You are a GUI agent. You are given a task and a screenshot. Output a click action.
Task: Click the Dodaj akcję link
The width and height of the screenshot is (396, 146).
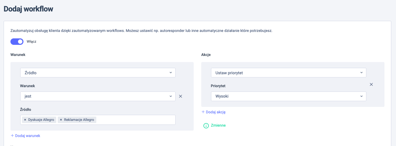[x=216, y=112]
